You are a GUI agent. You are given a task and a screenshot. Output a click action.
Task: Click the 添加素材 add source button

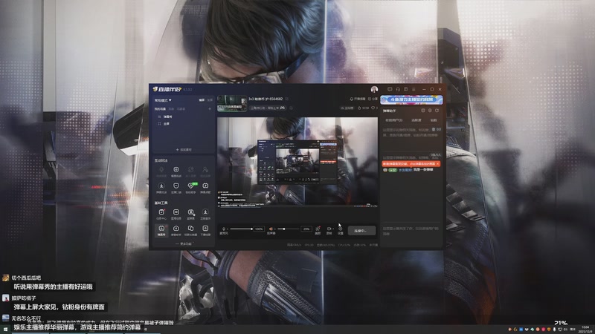click(x=184, y=150)
